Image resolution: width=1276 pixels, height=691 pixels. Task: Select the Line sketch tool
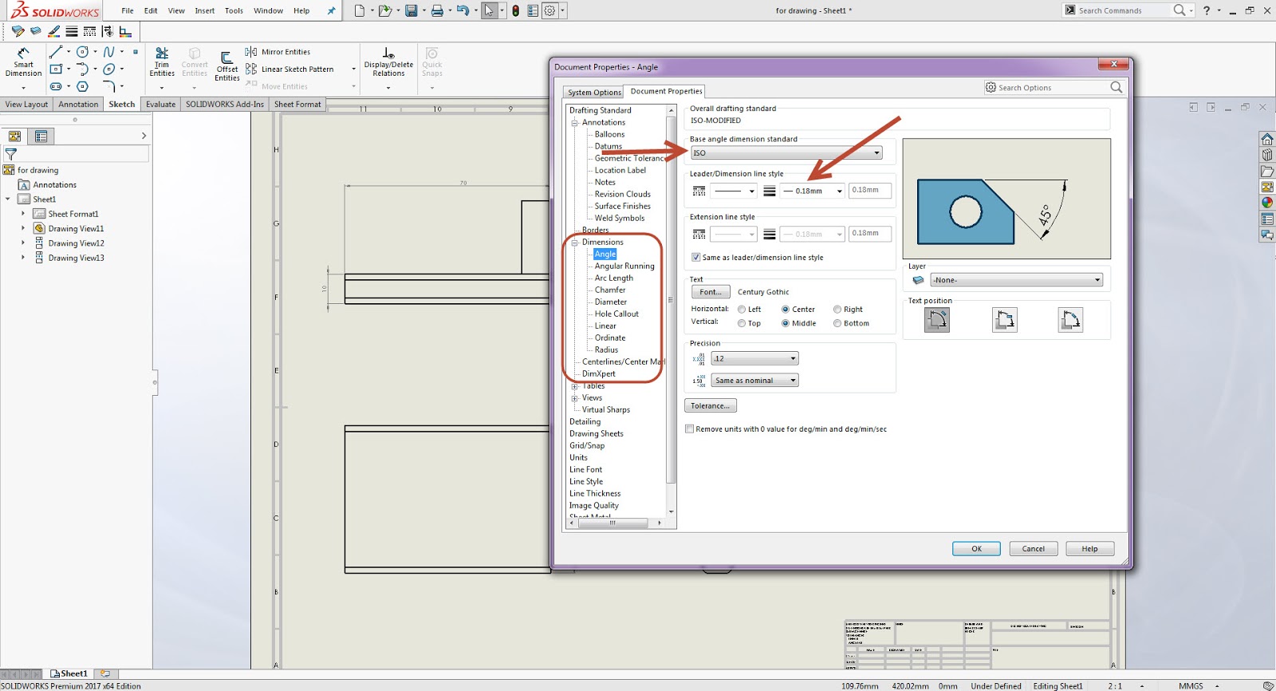tap(55, 52)
